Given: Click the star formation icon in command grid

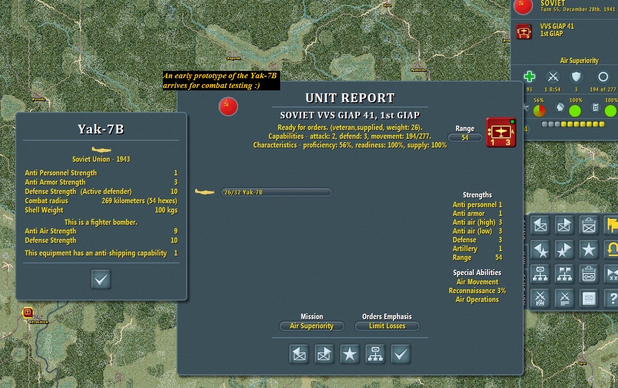Looking at the screenshot, I should (589, 250).
